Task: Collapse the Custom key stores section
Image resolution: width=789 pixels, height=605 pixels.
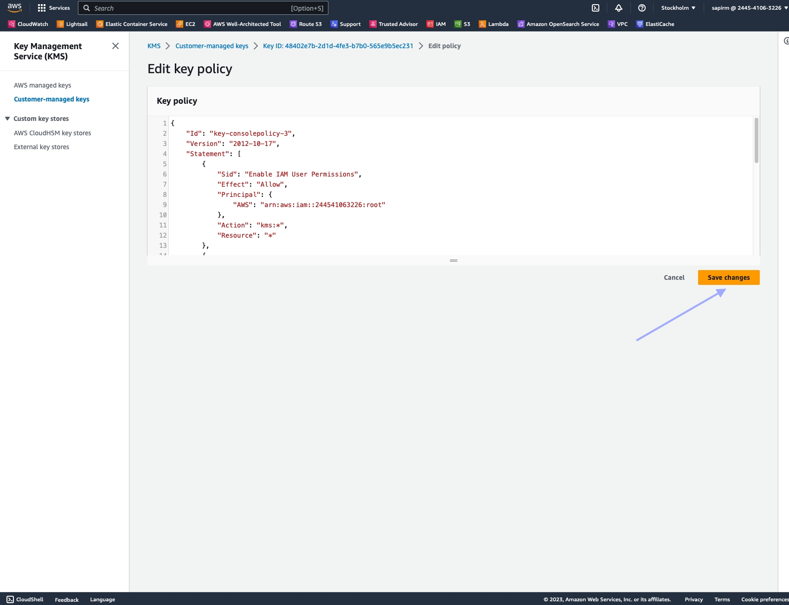Action: pos(7,119)
